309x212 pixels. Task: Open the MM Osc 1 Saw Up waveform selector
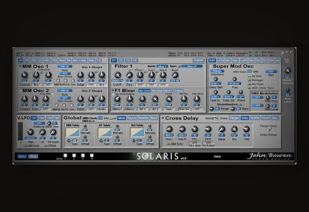click(x=65, y=66)
